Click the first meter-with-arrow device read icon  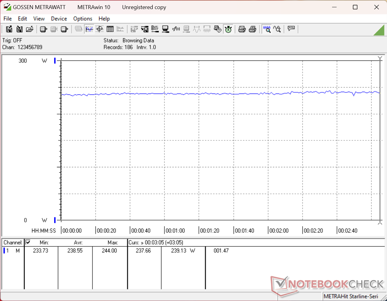[x=44, y=29]
